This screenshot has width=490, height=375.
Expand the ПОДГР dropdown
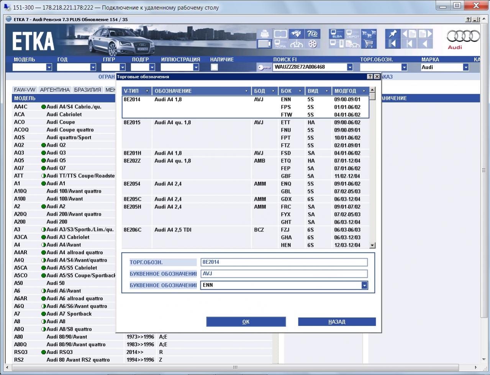click(x=152, y=67)
